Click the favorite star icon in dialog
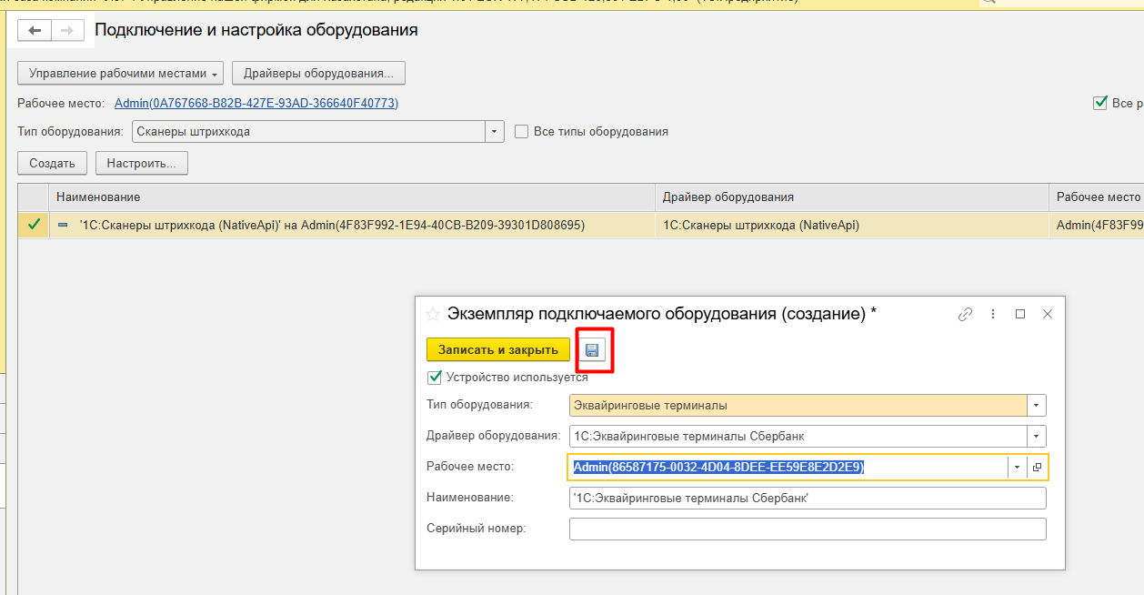Image resolution: width=1144 pixels, height=595 pixels. 433,314
